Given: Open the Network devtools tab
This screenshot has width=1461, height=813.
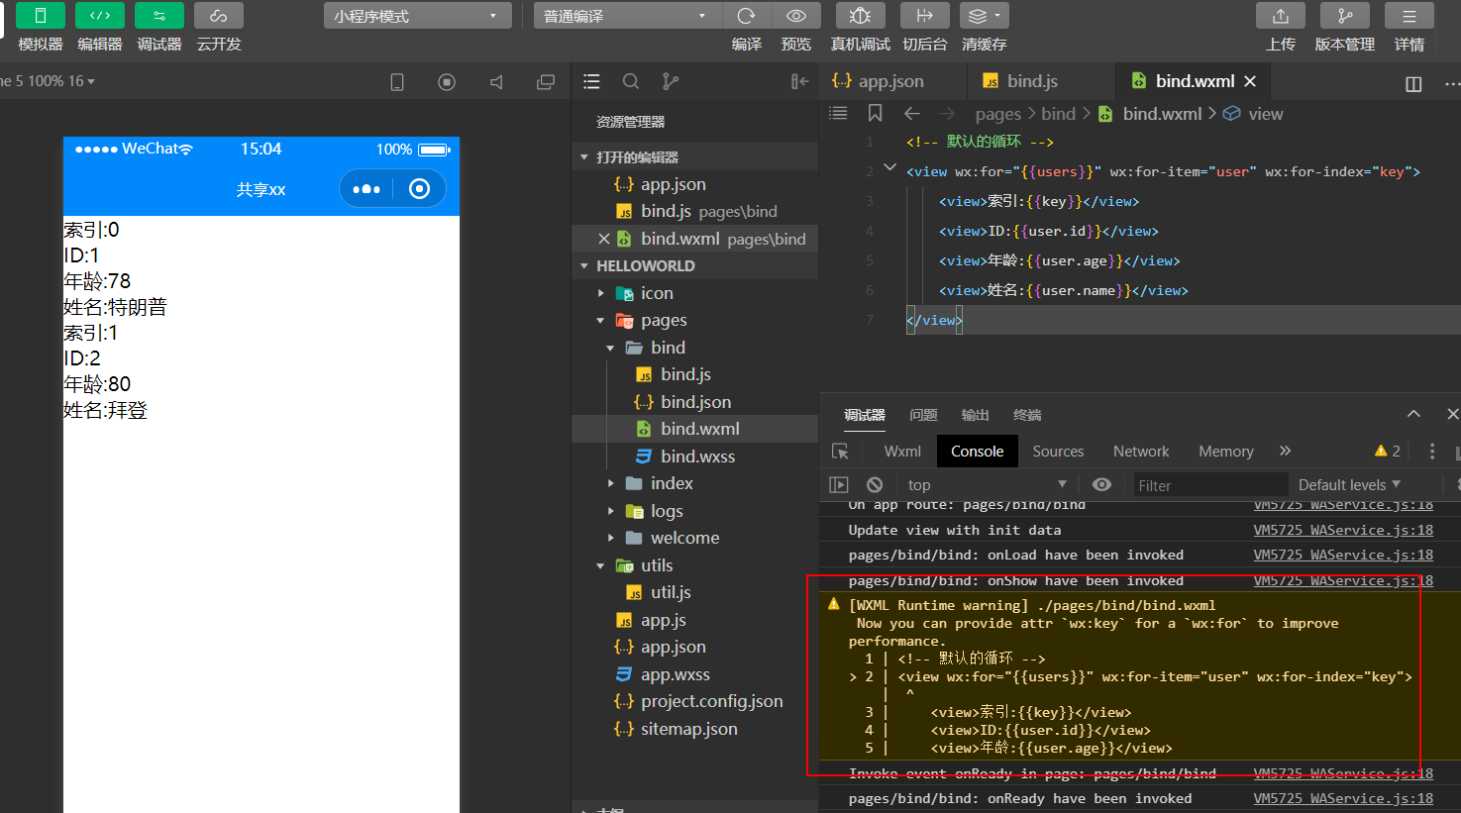Looking at the screenshot, I should pyautogui.click(x=1141, y=452).
